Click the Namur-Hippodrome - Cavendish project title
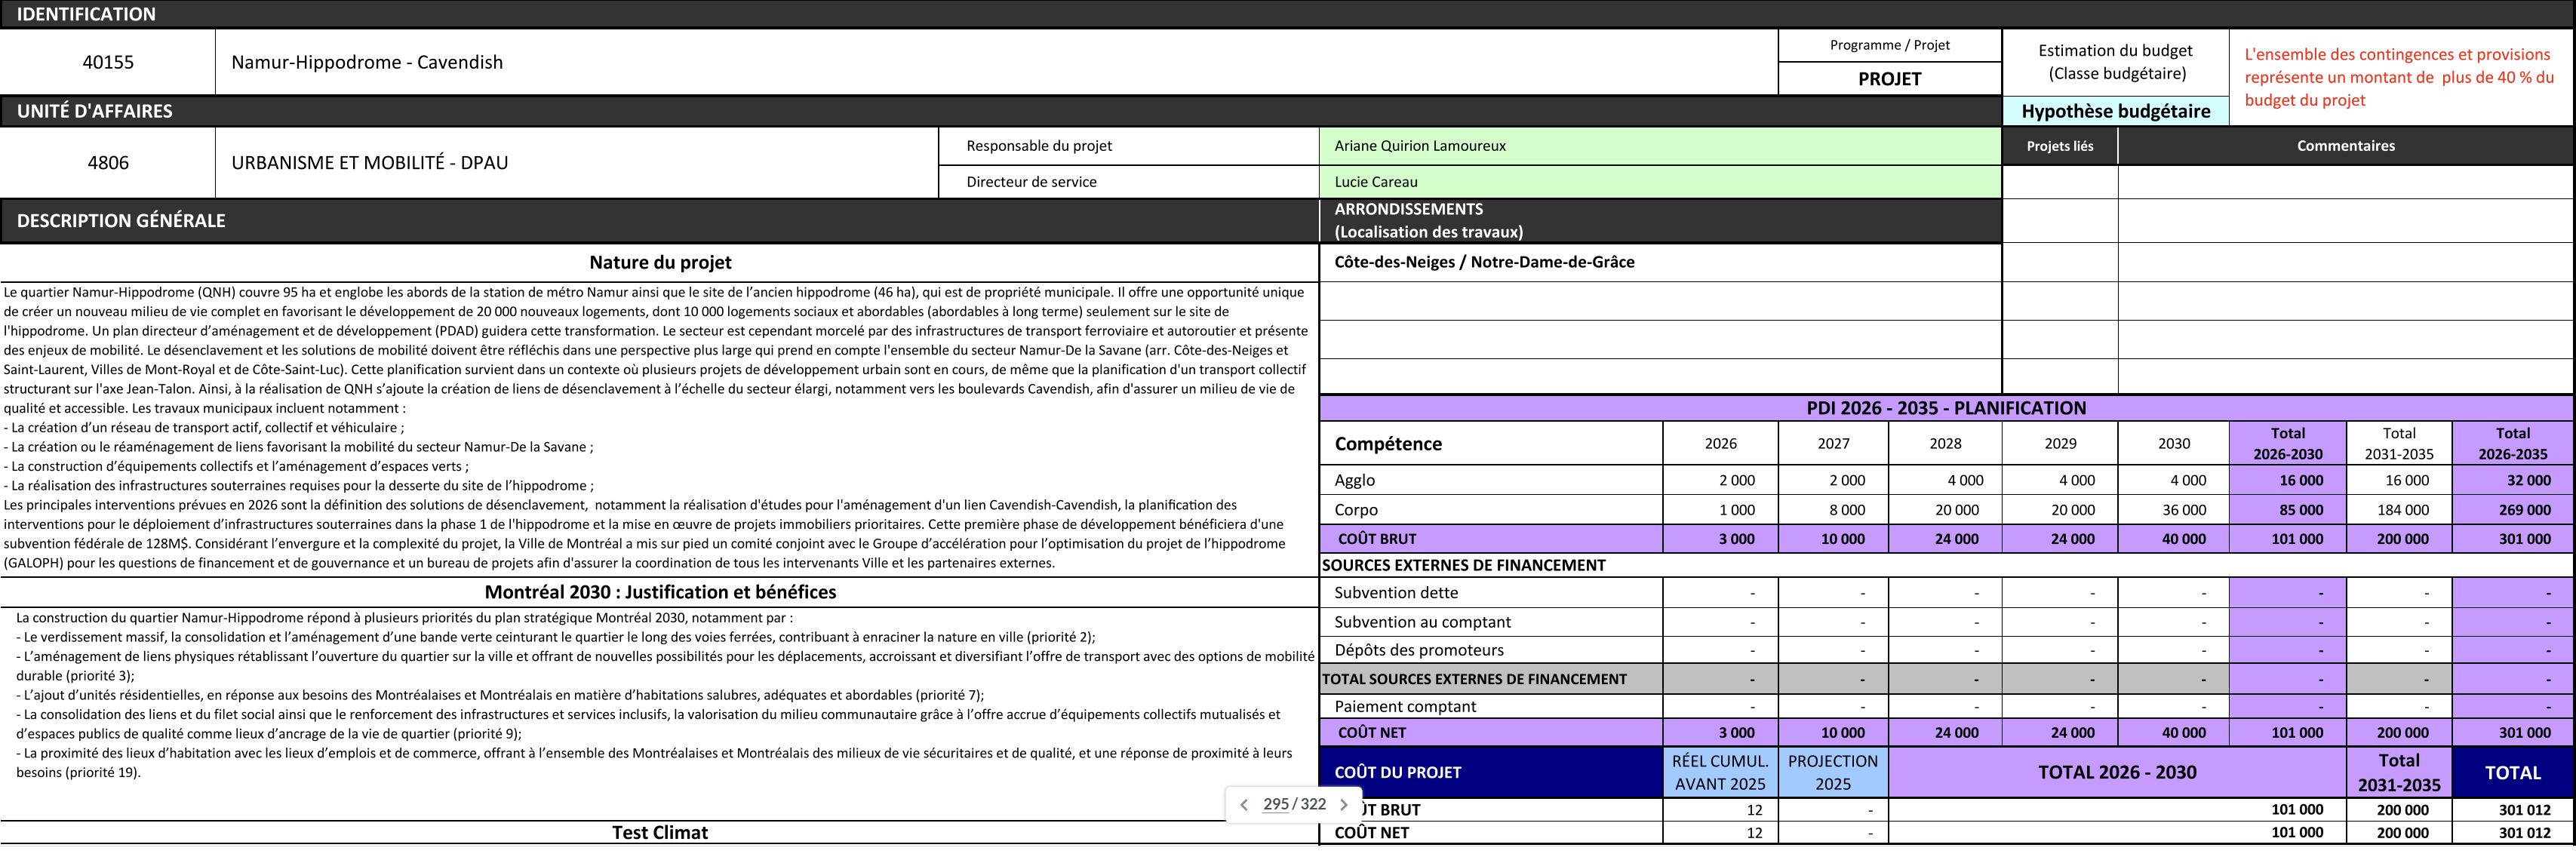Image resolution: width=2576 pixels, height=860 pixels. point(367,62)
